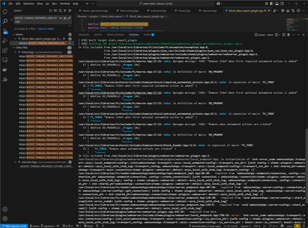Image resolution: width=308 pixels, height=228 pixels.
Task: Click the Clear search results icon
Action: pyautogui.click(x=55, y=11)
